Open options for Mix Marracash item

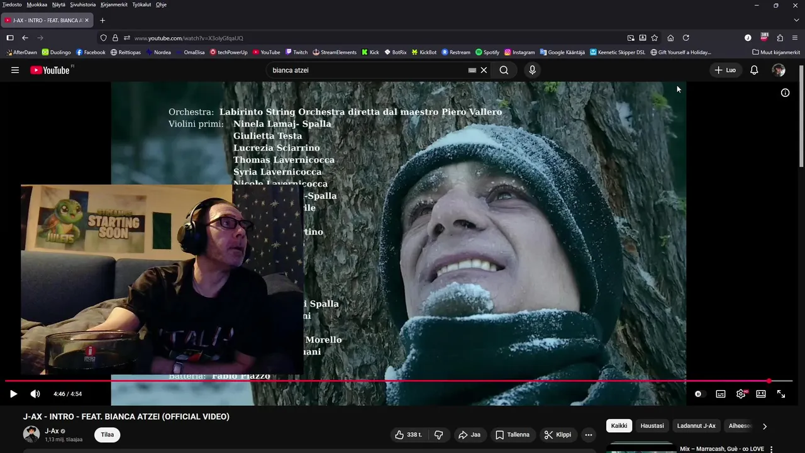[772, 449]
